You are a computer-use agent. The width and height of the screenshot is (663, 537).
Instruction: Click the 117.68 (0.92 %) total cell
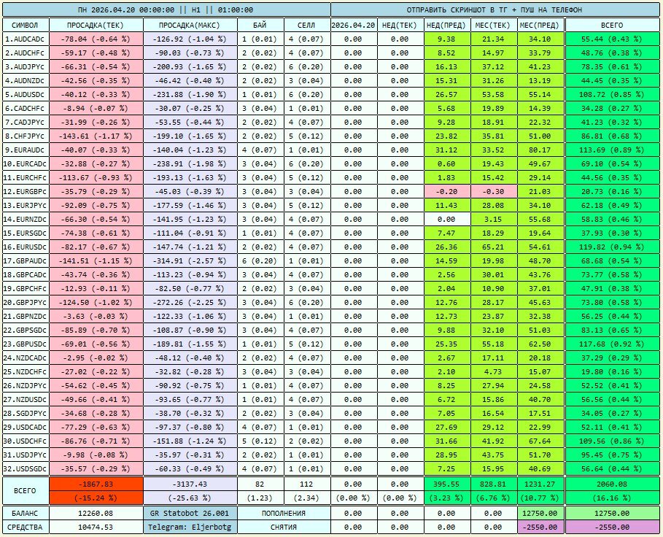(612, 344)
